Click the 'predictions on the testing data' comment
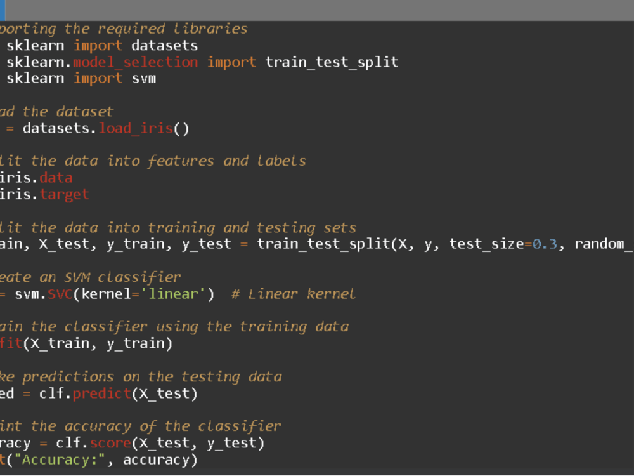 141,376
